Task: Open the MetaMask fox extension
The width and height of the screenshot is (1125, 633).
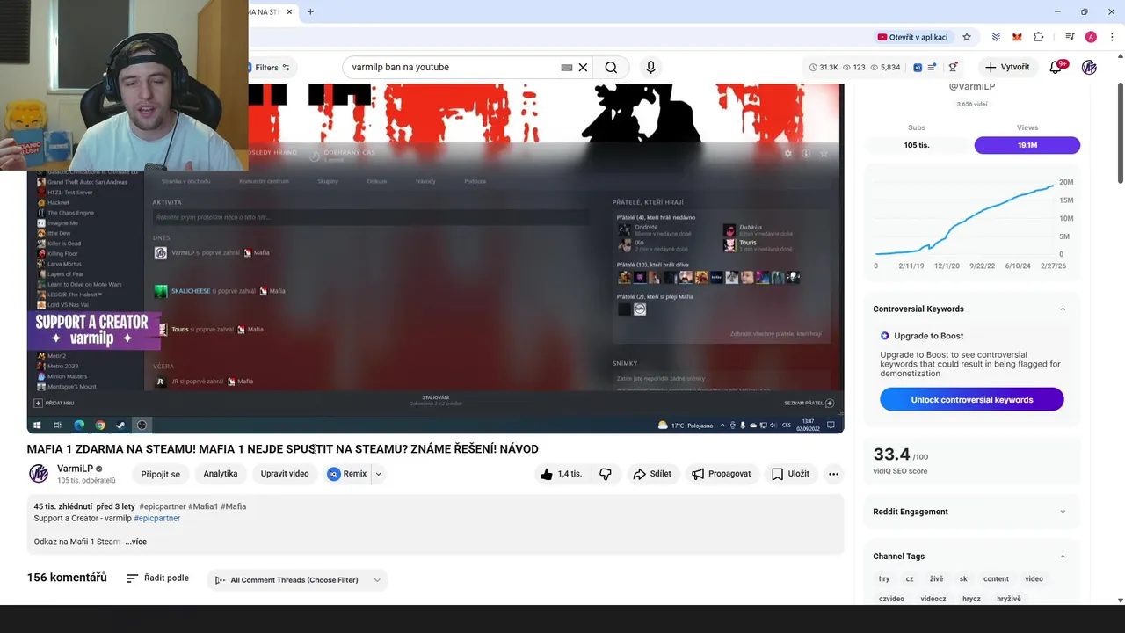Action: [x=1017, y=37]
